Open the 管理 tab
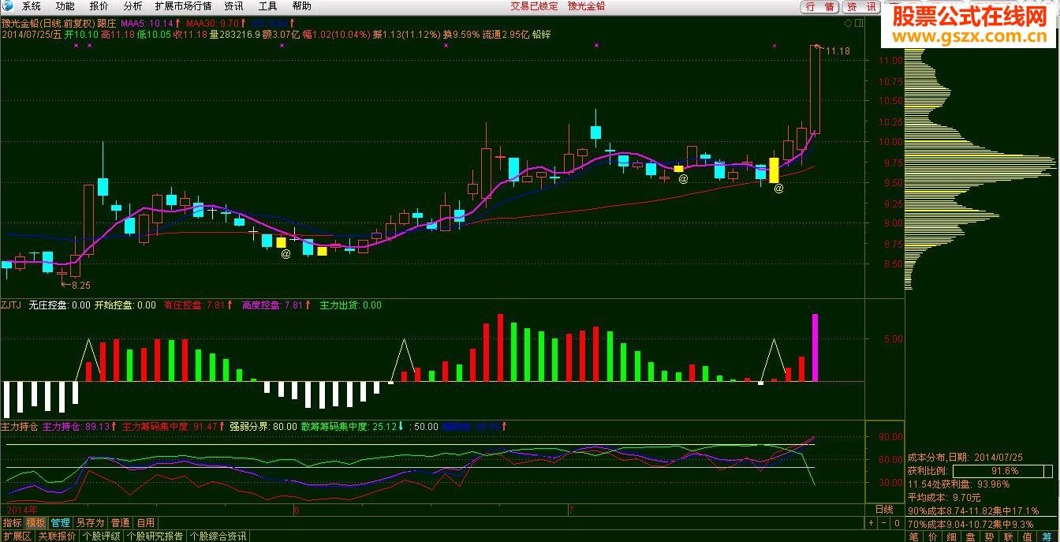Viewport: 1060px width, 542px height. [x=60, y=522]
